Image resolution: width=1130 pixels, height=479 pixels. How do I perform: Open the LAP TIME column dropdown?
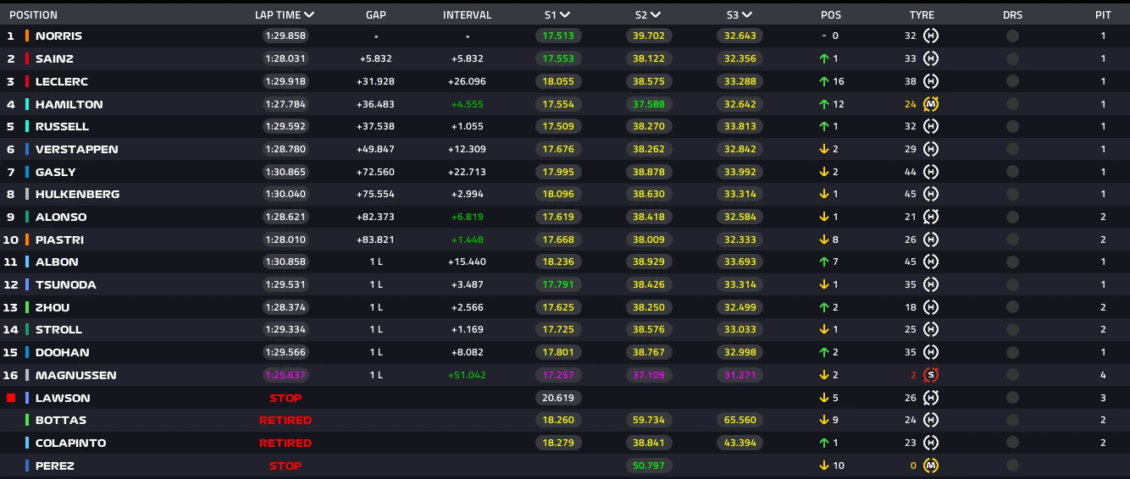(309, 15)
